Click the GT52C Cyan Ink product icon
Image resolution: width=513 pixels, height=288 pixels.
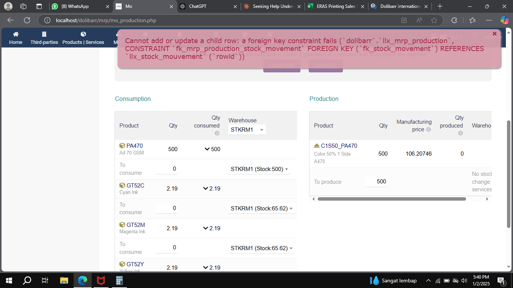coord(122,185)
